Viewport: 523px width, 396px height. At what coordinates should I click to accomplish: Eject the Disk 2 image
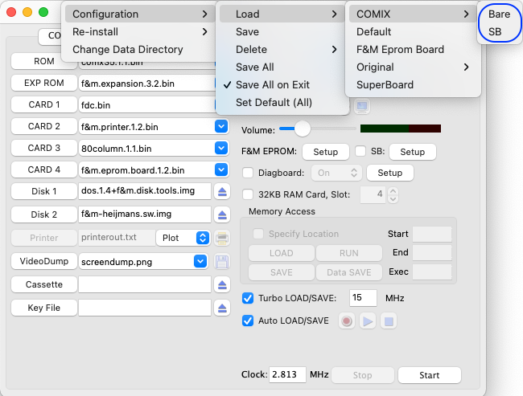(222, 214)
